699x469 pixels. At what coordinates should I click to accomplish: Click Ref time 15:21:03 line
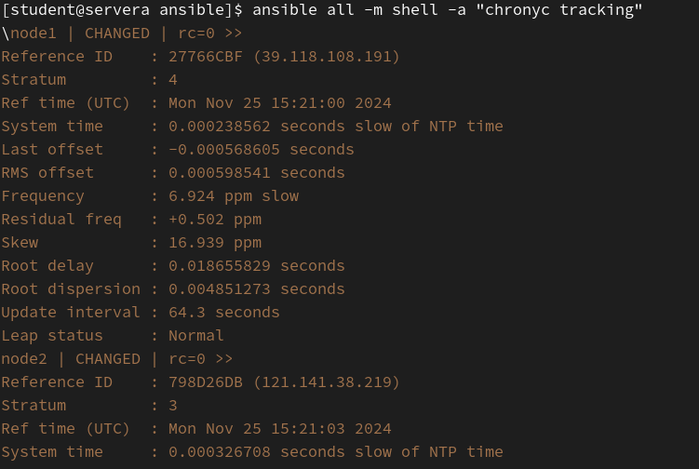196,428
